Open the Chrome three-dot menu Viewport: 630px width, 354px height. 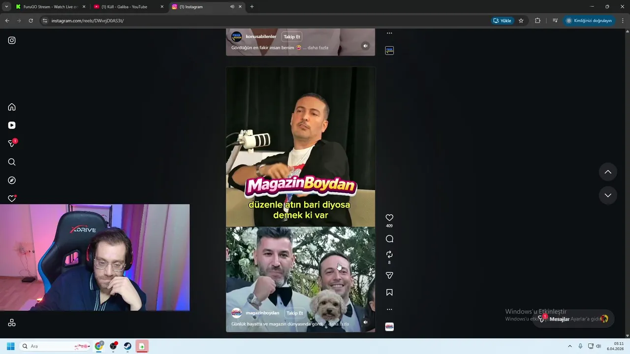click(623, 21)
